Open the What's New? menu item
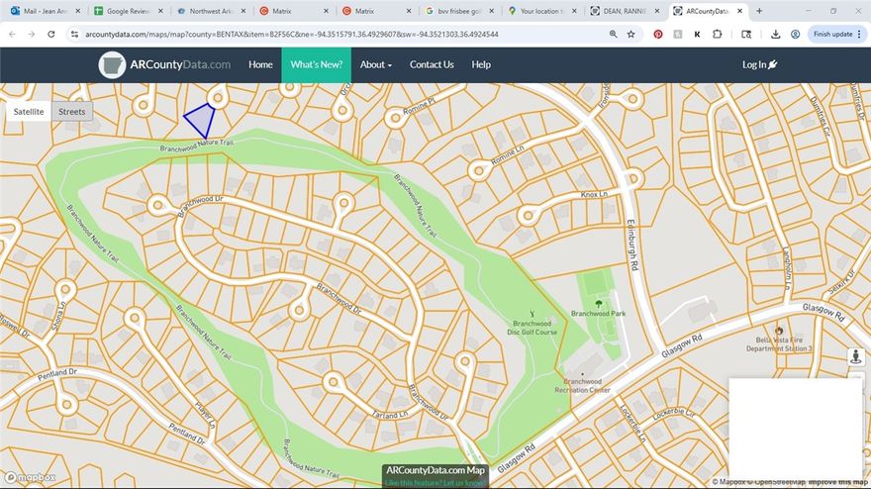Image resolution: width=871 pixels, height=489 pixels. [x=316, y=64]
